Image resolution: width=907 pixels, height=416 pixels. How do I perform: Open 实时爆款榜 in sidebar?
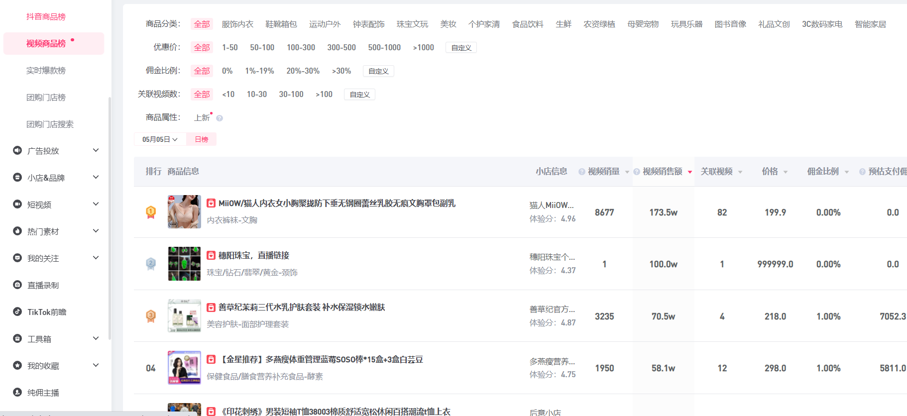[46, 70]
